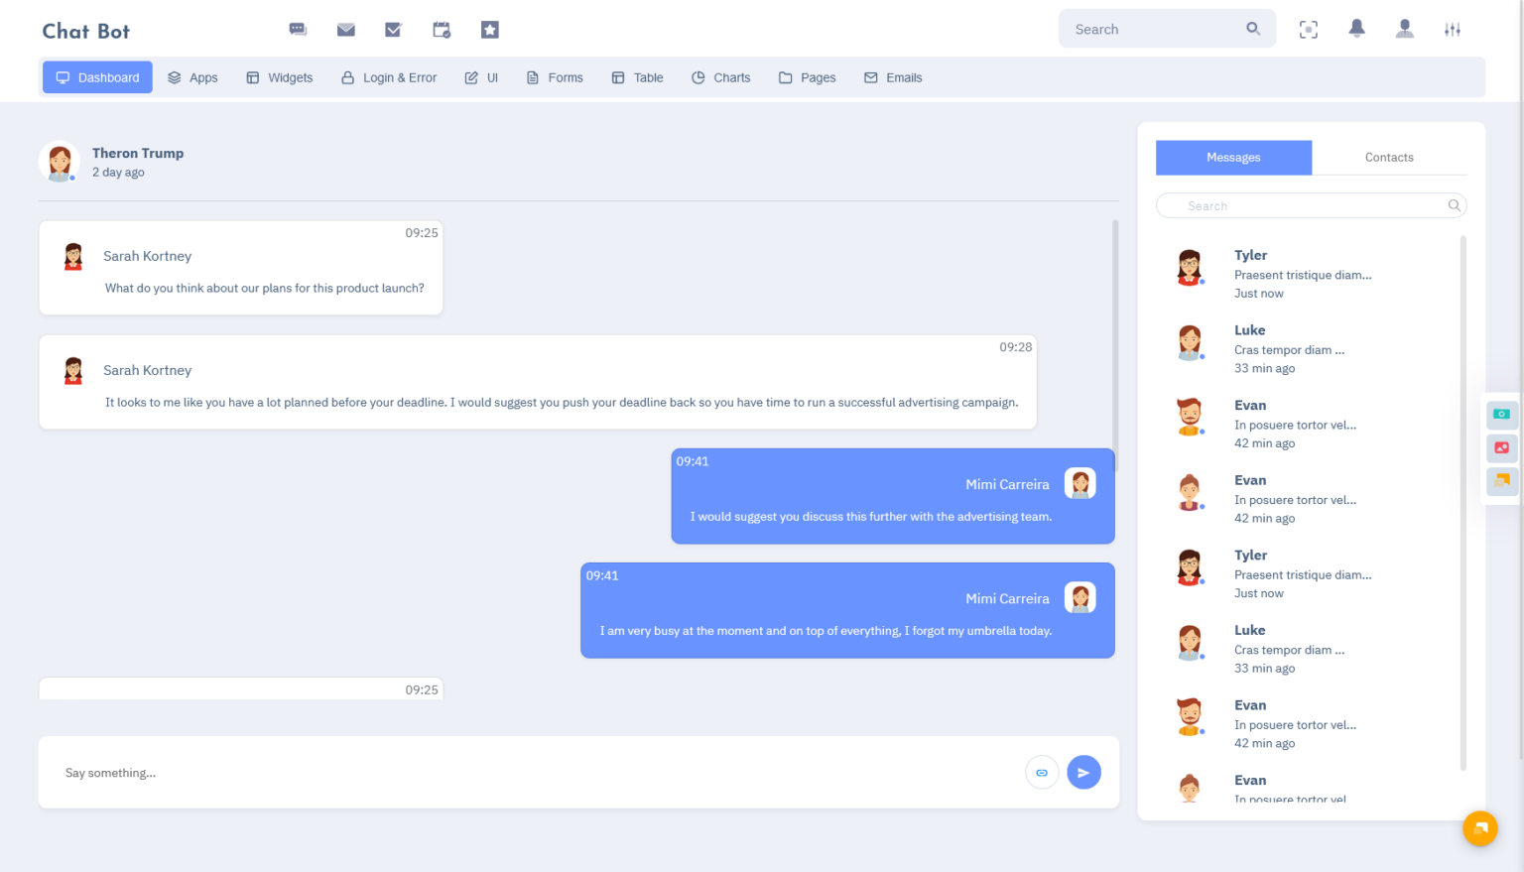Click the user profile icon in the header
The width and height of the screenshot is (1524, 872).
coord(1405,29)
